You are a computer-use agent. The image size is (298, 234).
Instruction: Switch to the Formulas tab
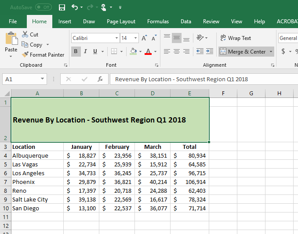click(x=158, y=22)
